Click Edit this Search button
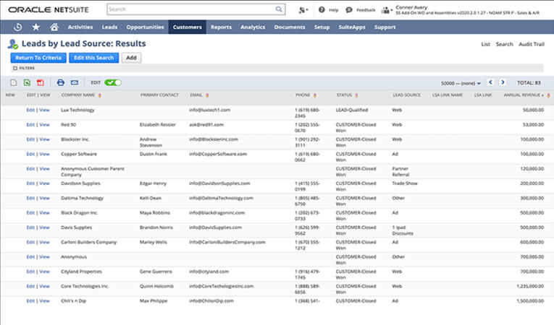The image size is (554, 325). point(94,58)
